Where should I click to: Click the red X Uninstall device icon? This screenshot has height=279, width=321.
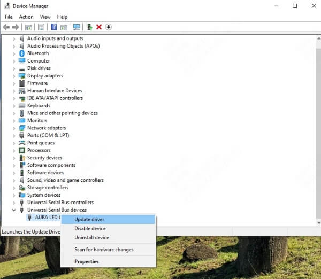99,27
